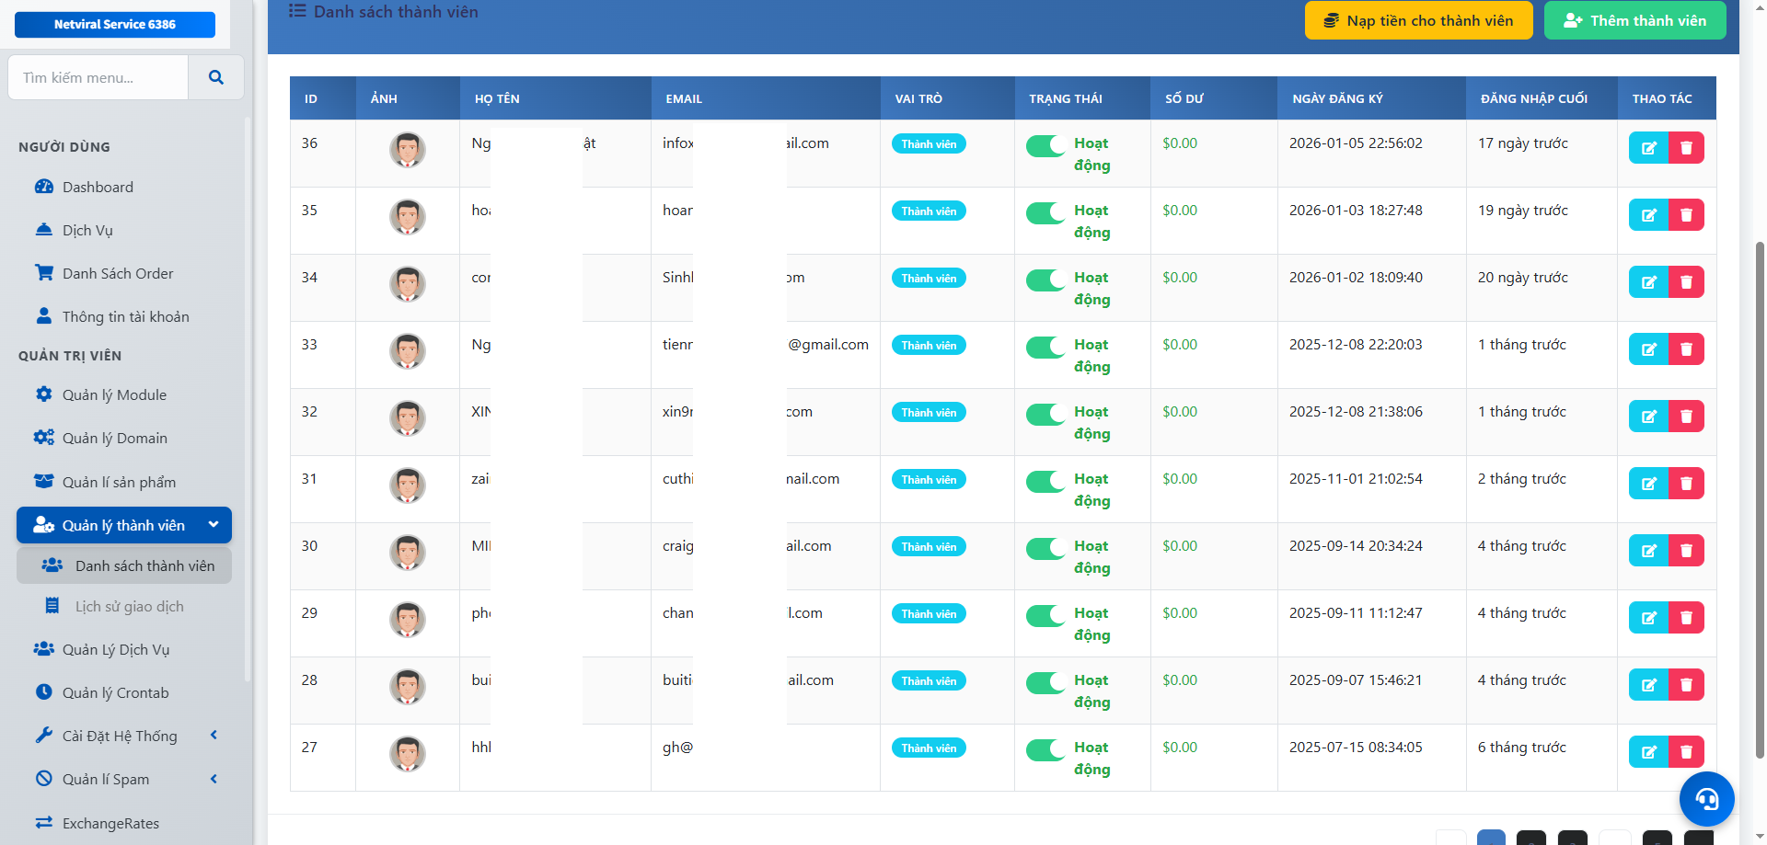The width and height of the screenshot is (1767, 845).
Task: Click delete trash icon for member ID 35
Action: click(x=1686, y=215)
